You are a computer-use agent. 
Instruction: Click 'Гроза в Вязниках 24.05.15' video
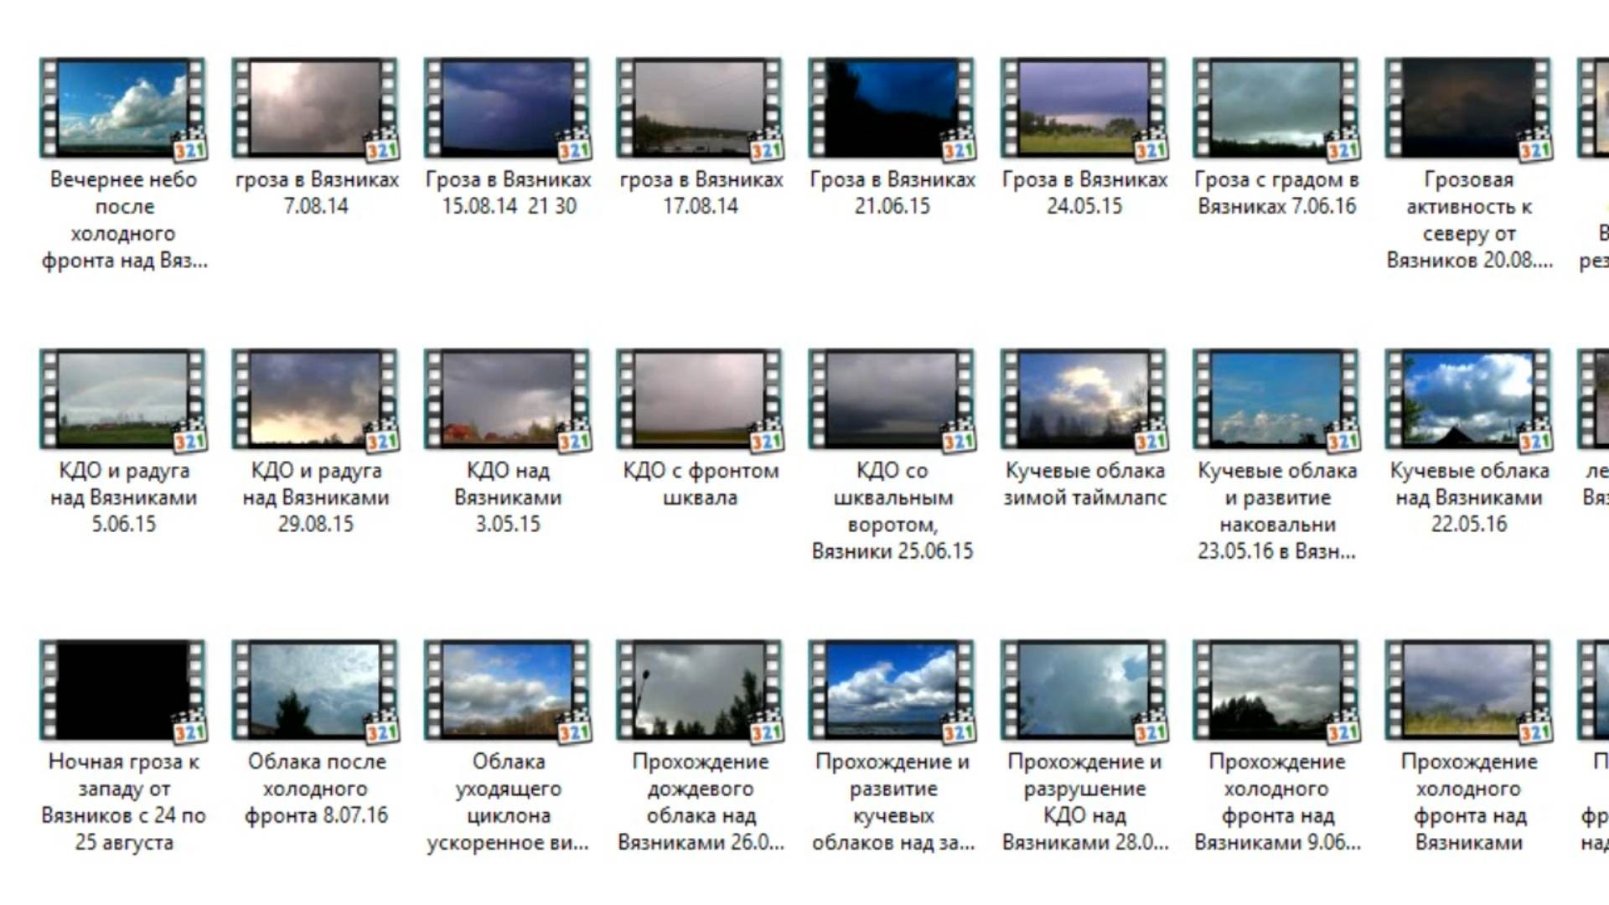pos(1084,108)
